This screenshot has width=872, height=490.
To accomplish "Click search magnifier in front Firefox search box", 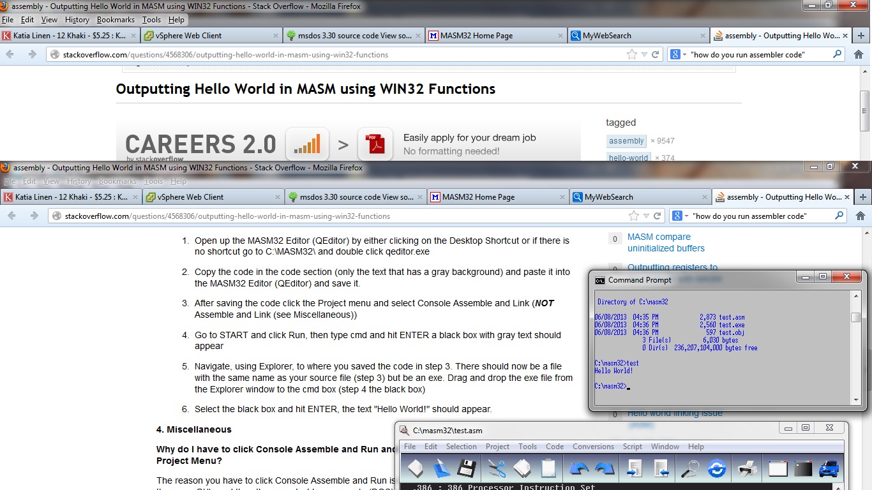I will pos(839,216).
